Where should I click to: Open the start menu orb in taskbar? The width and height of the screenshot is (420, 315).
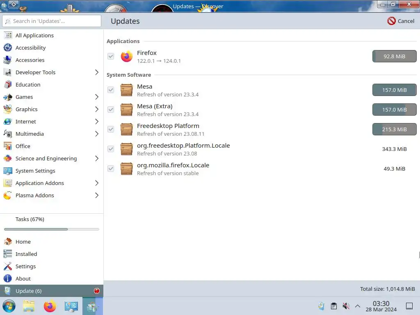pos(9,306)
